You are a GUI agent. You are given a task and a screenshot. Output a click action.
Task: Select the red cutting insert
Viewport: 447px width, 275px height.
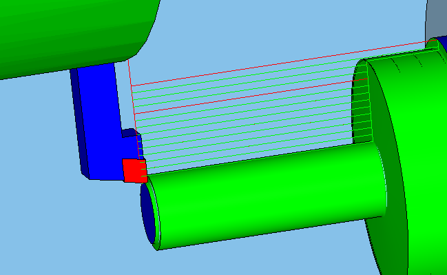pos(134,171)
